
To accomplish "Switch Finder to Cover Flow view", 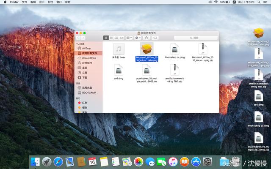I will click(122, 38).
